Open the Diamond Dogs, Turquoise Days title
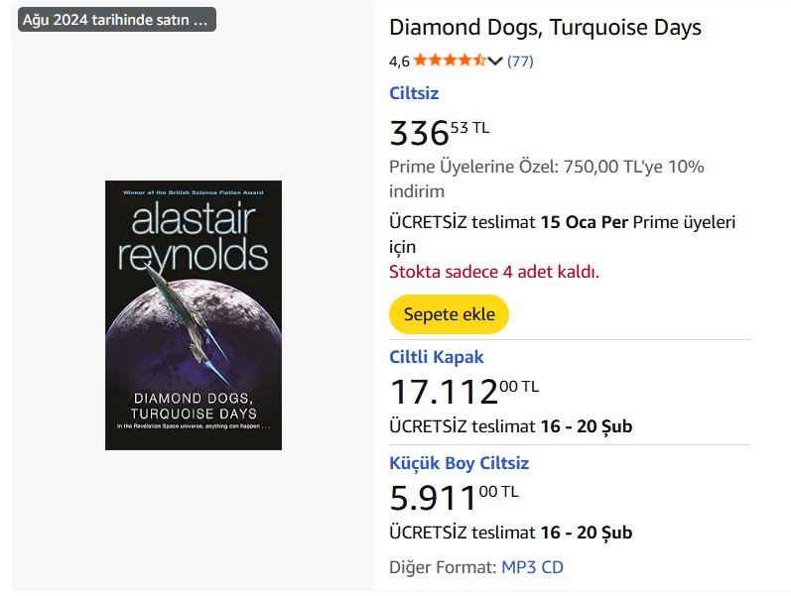This screenshot has height=596, width=791. [545, 28]
